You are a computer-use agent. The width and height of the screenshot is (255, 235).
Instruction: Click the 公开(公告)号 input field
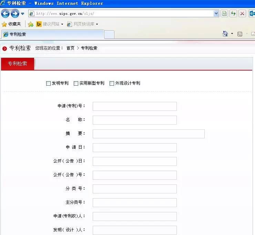pyautogui.click(x=135, y=175)
